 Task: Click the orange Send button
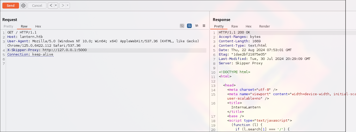(x=11, y=5)
